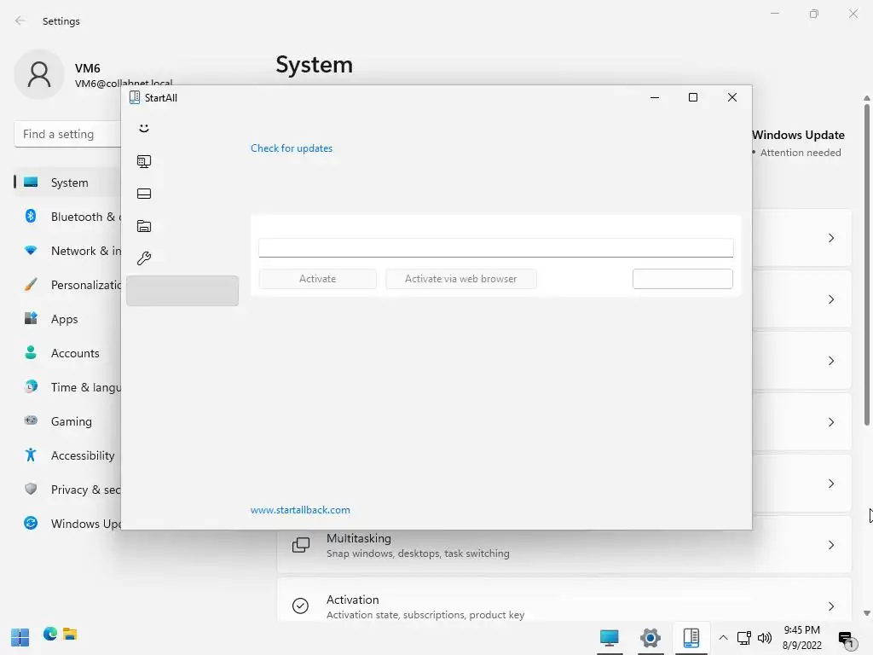This screenshot has height=655, width=873.
Task: Open the Multitasking settings row
Action: pyautogui.click(x=564, y=545)
